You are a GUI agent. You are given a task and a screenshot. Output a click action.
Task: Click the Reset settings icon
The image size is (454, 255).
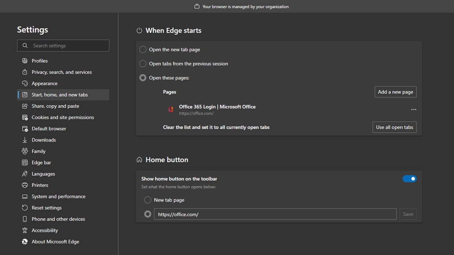pos(25,208)
